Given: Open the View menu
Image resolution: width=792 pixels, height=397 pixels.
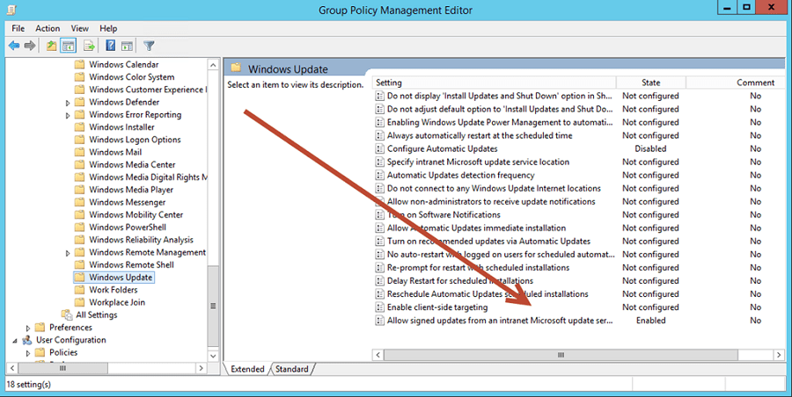Looking at the screenshot, I should coord(80,28).
